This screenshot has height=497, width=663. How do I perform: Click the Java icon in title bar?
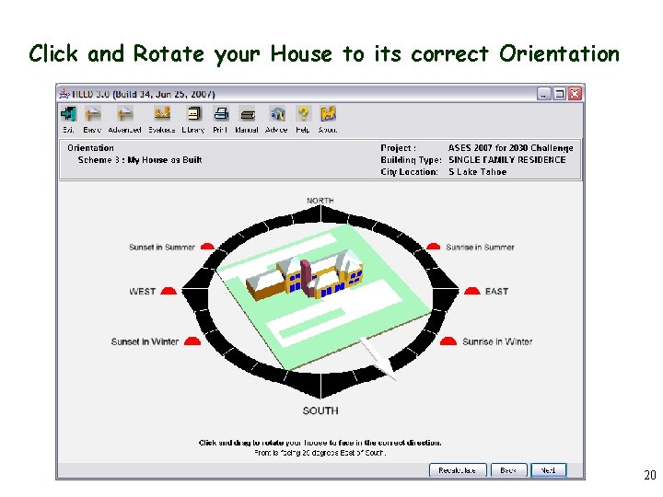pos(64,93)
